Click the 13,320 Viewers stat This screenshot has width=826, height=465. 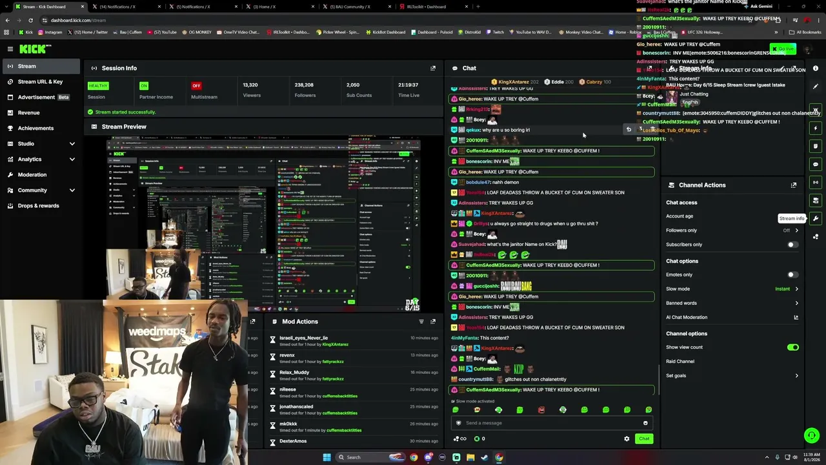coord(252,90)
